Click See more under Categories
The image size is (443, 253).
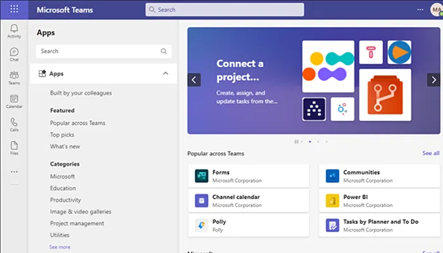click(x=59, y=247)
